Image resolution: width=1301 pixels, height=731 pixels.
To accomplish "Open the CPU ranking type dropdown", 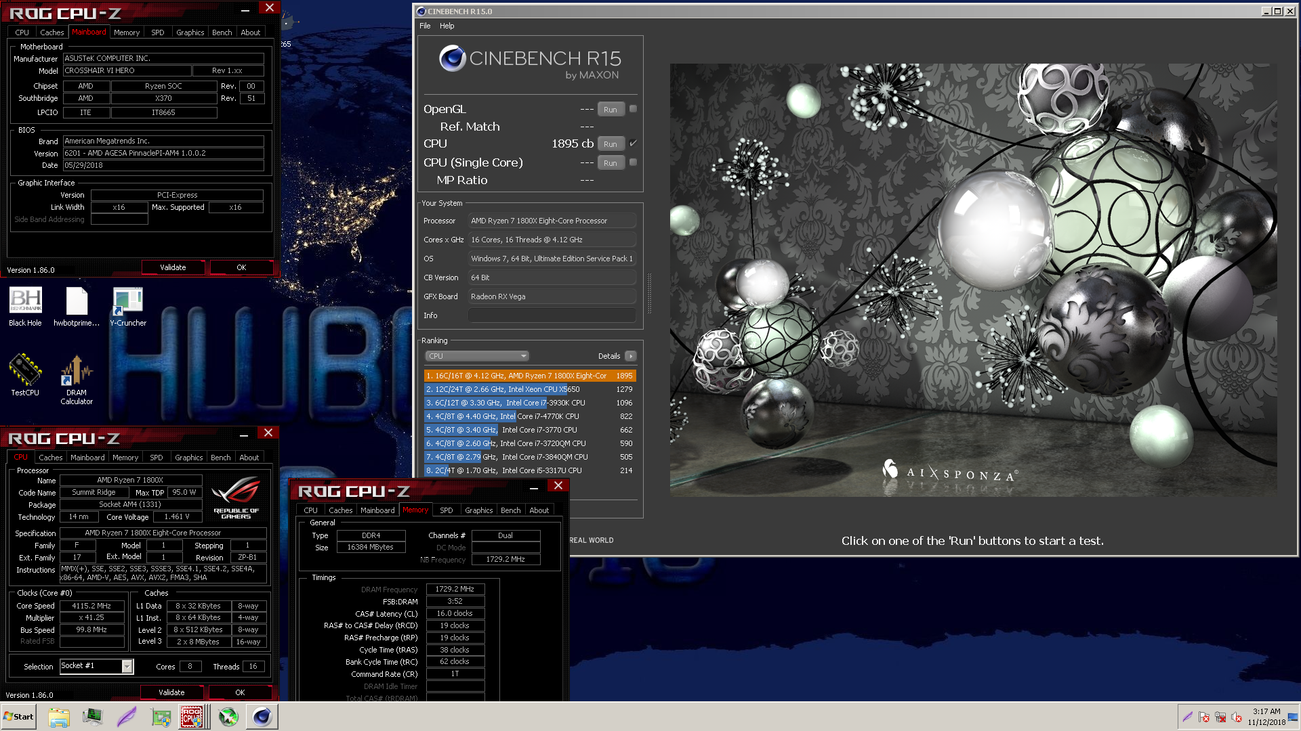I will point(477,356).
